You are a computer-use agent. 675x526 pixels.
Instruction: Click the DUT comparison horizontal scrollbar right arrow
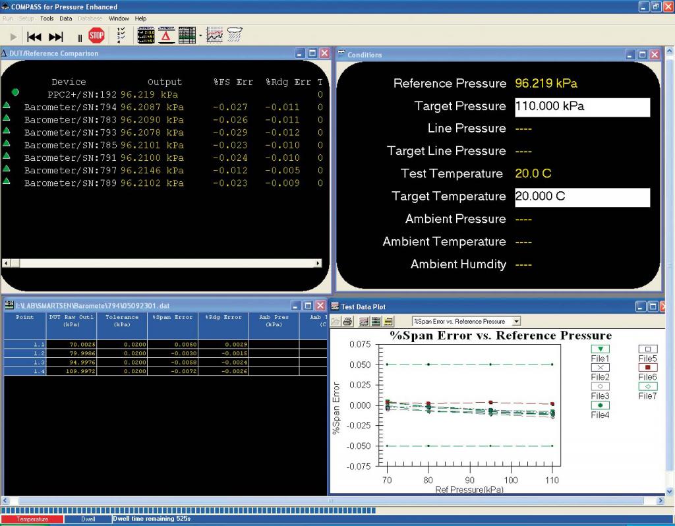click(318, 263)
